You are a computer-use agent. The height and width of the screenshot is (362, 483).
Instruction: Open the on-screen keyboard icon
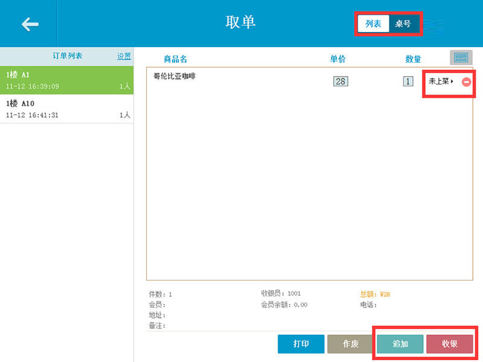tap(461, 57)
